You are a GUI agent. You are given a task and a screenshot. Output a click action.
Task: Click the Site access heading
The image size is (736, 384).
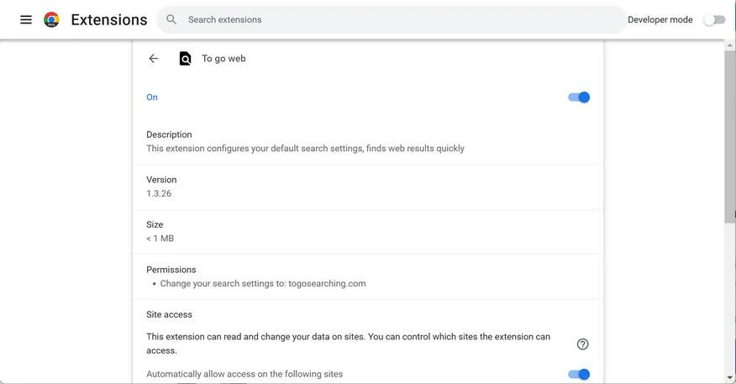[169, 314]
